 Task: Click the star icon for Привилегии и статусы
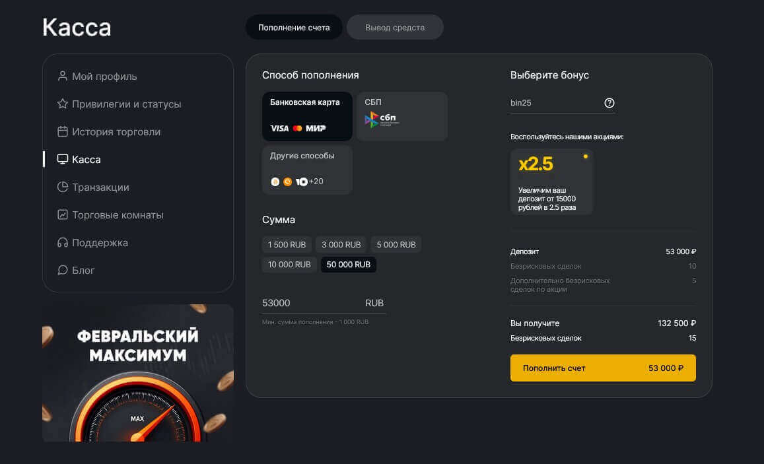(63, 104)
